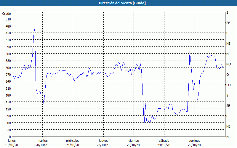Click the 510 value on the degree axis
Image resolution: width=237 pixels, height=148 pixels.
click(9, 19)
